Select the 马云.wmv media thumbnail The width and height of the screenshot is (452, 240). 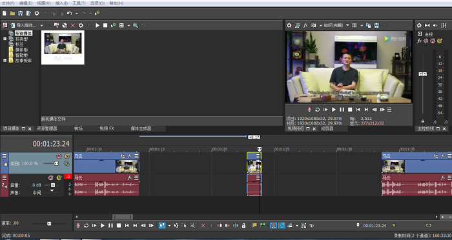pos(63,47)
